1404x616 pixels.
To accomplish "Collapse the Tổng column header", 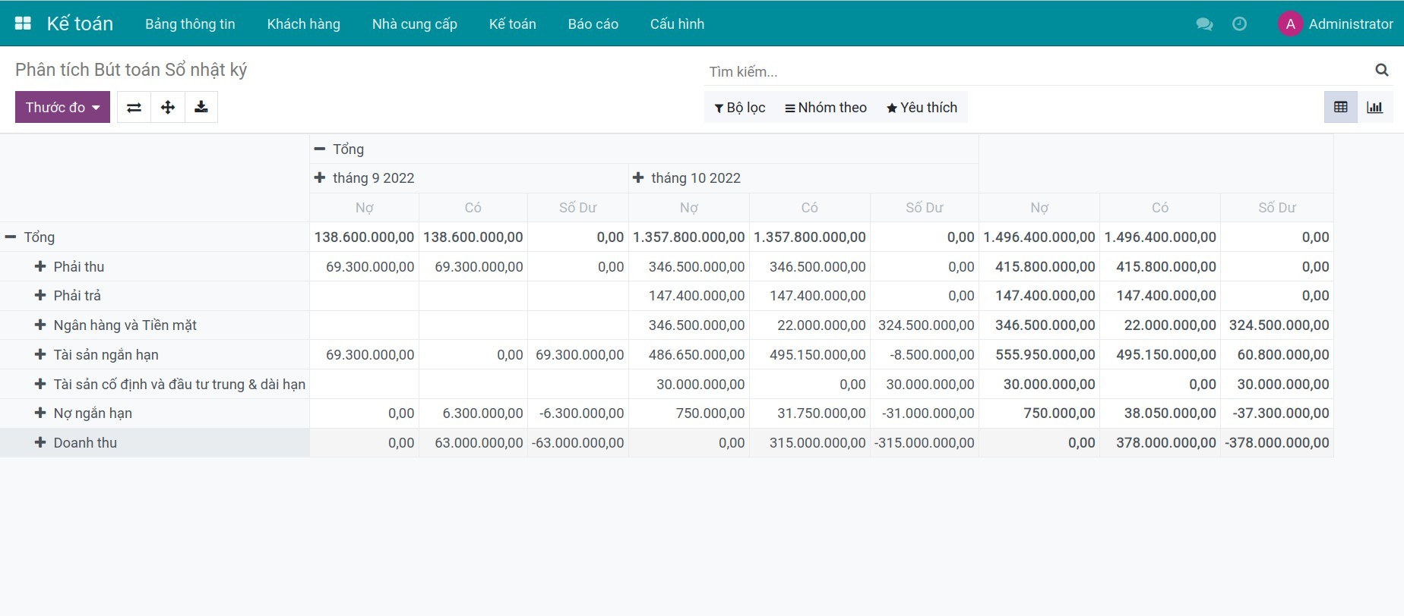I will (x=339, y=149).
